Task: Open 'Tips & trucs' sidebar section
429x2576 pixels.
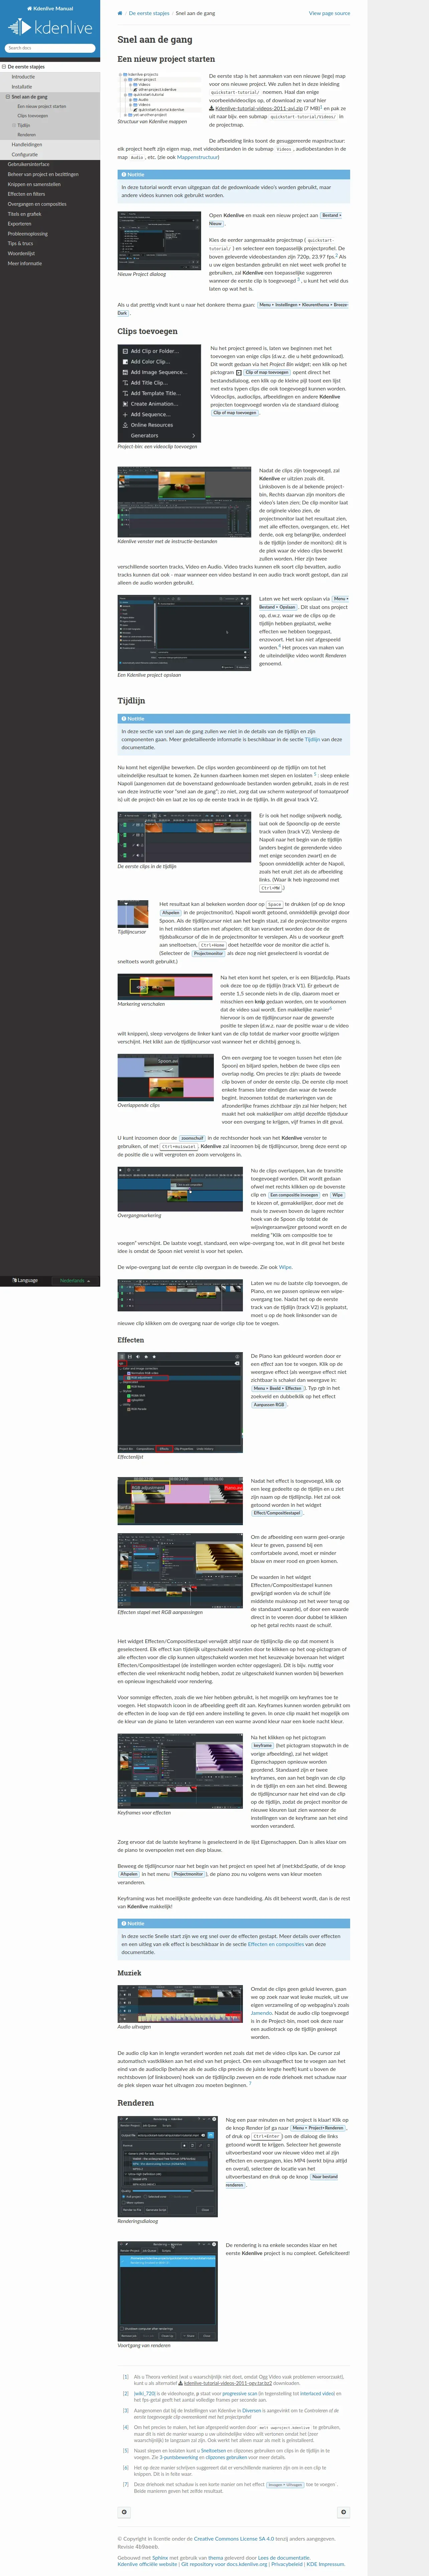Action: (x=50, y=243)
